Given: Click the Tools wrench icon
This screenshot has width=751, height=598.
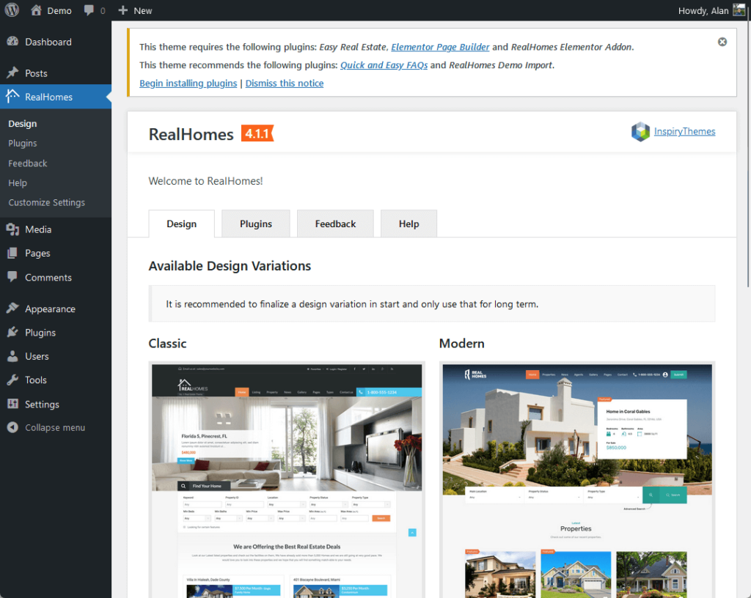Looking at the screenshot, I should click(13, 380).
